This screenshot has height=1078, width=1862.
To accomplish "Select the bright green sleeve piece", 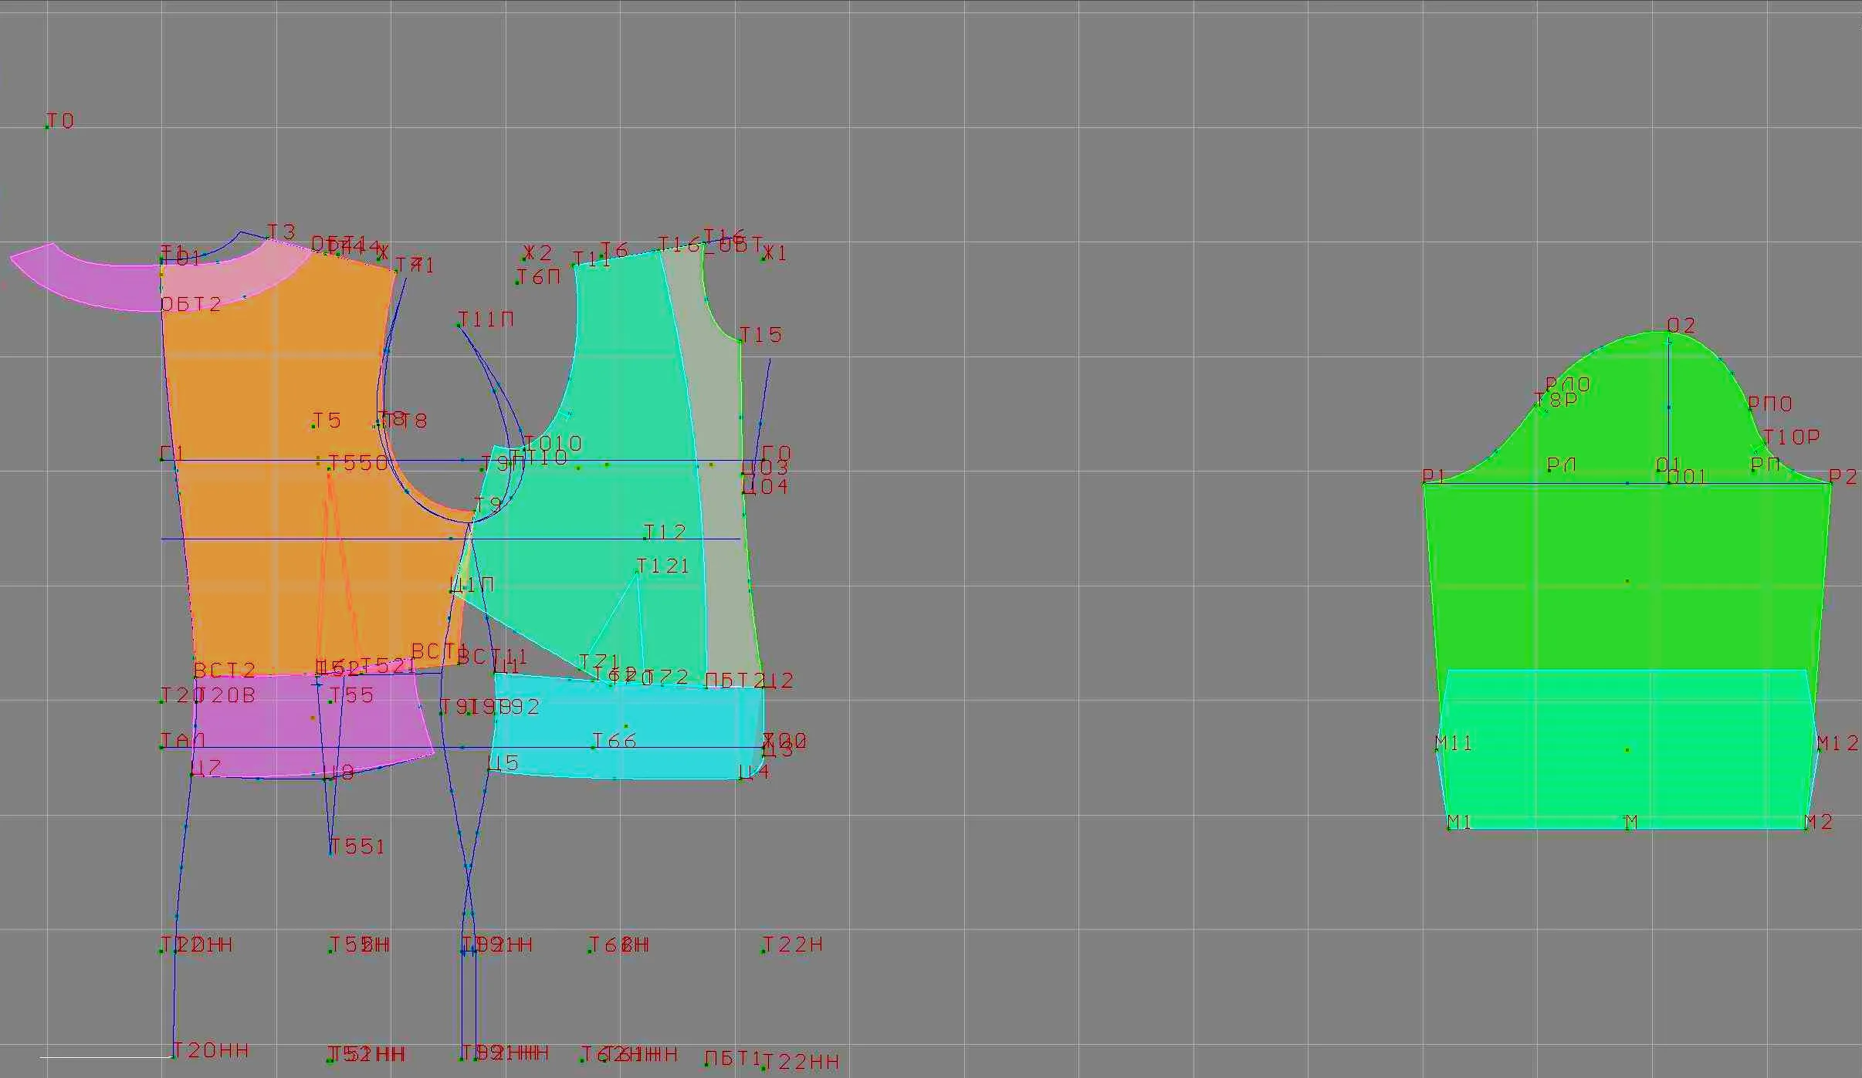I will (x=1627, y=556).
